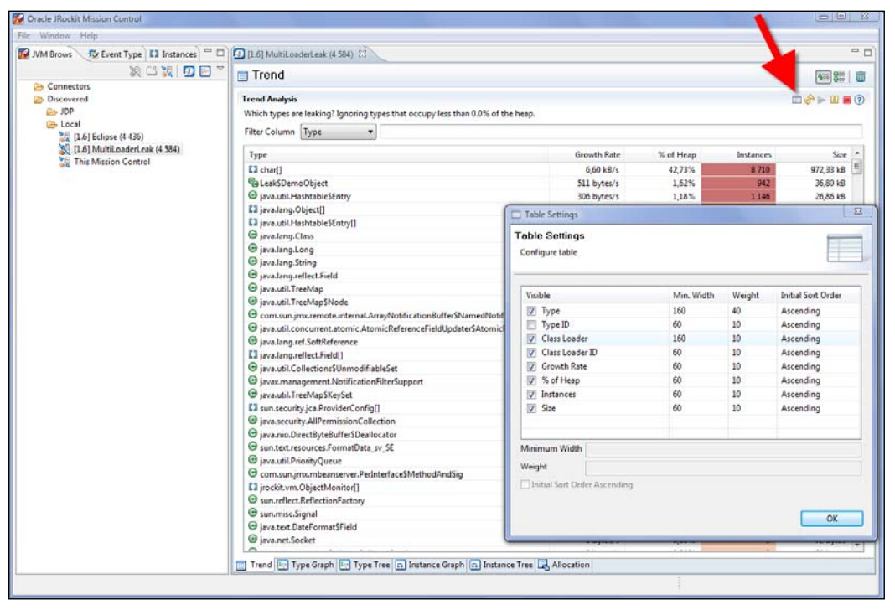Click the trash can icon in Trend toolbar
The height and width of the screenshot is (610, 895).
(861, 76)
